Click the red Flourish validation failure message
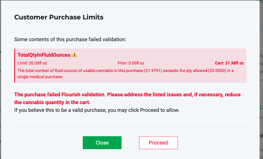 click(x=127, y=95)
